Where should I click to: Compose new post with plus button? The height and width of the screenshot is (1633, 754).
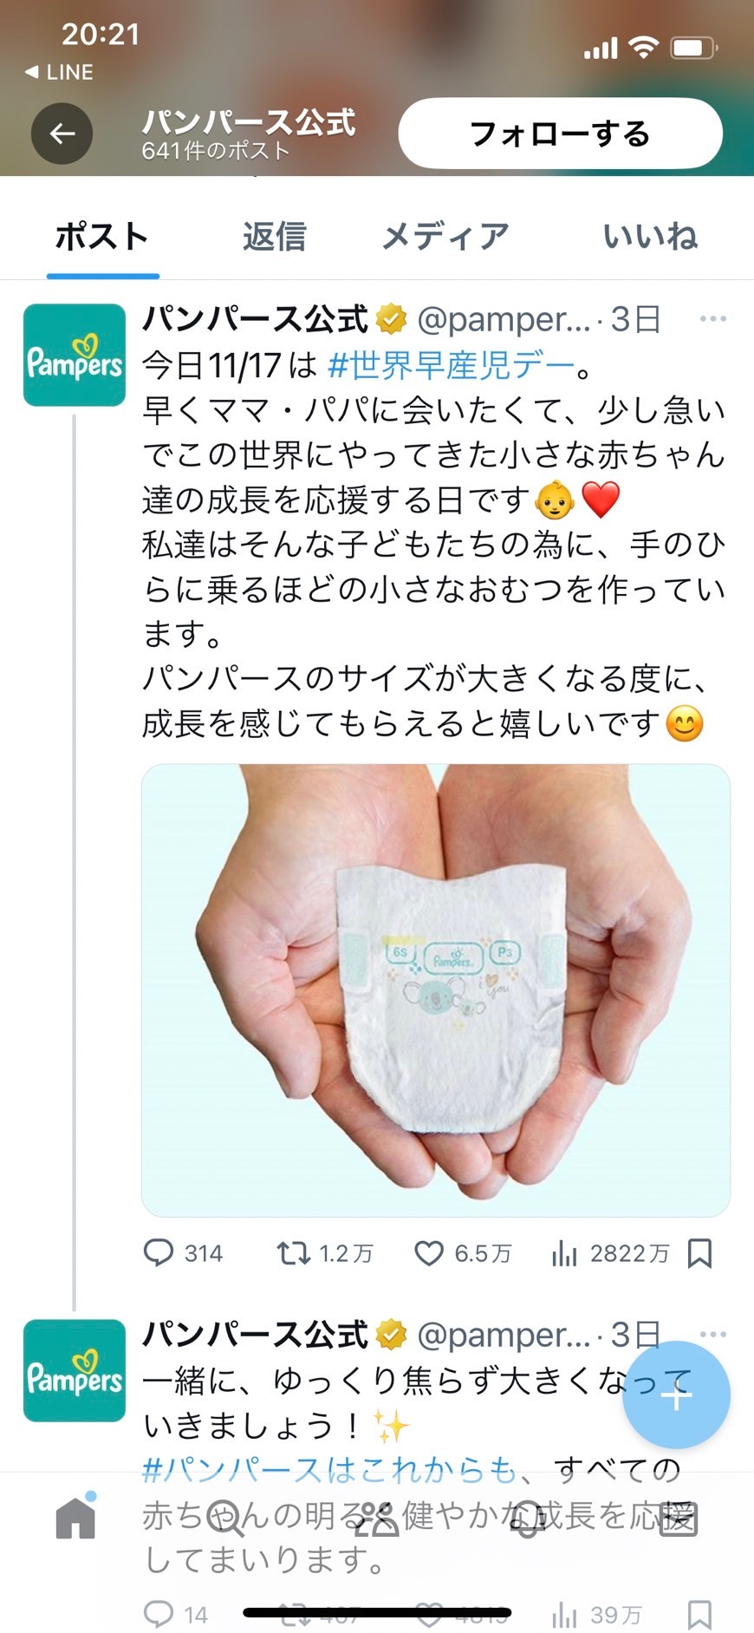(676, 1395)
